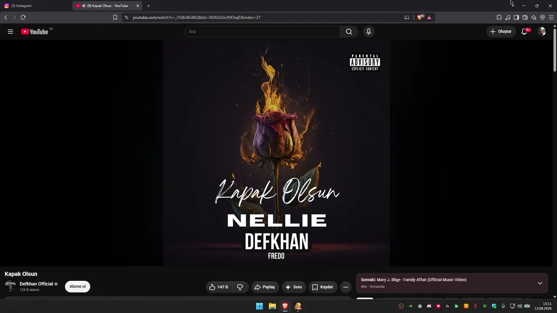Viewport: 557px width, 313px height.
Task: Open the Defkhan channel avatar
Action: pos(10,286)
